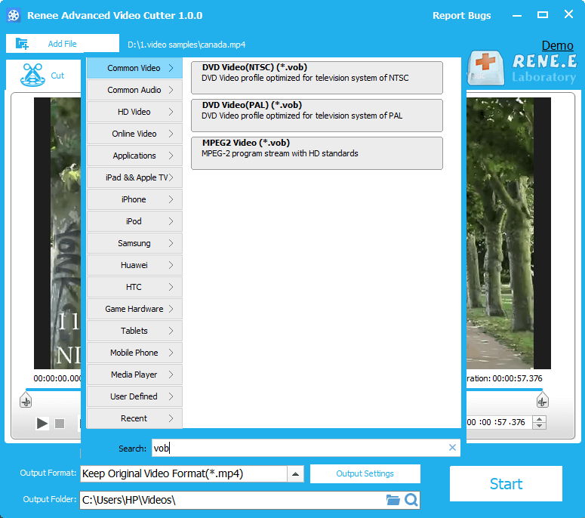Choose DVD Video(NTSC) (*.vob) format
Screen dimensions: 585x518
(316, 78)
